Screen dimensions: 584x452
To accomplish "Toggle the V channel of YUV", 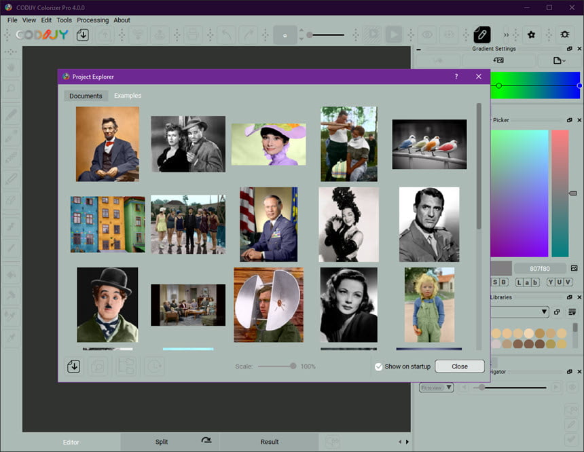I will pyautogui.click(x=568, y=282).
